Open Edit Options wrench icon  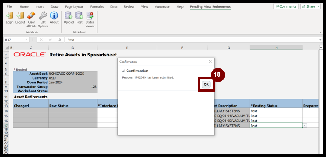[43, 15]
